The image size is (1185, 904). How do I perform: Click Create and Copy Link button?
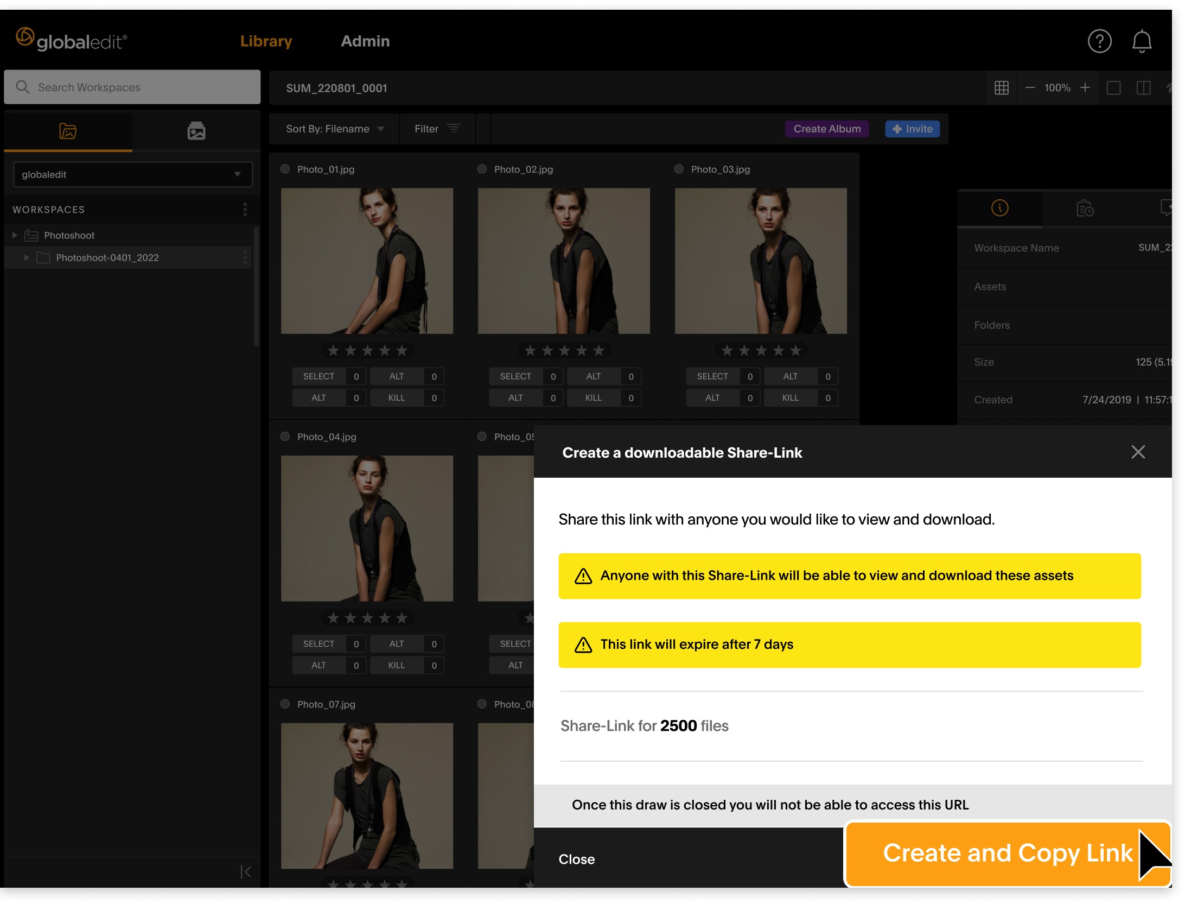coord(1008,854)
